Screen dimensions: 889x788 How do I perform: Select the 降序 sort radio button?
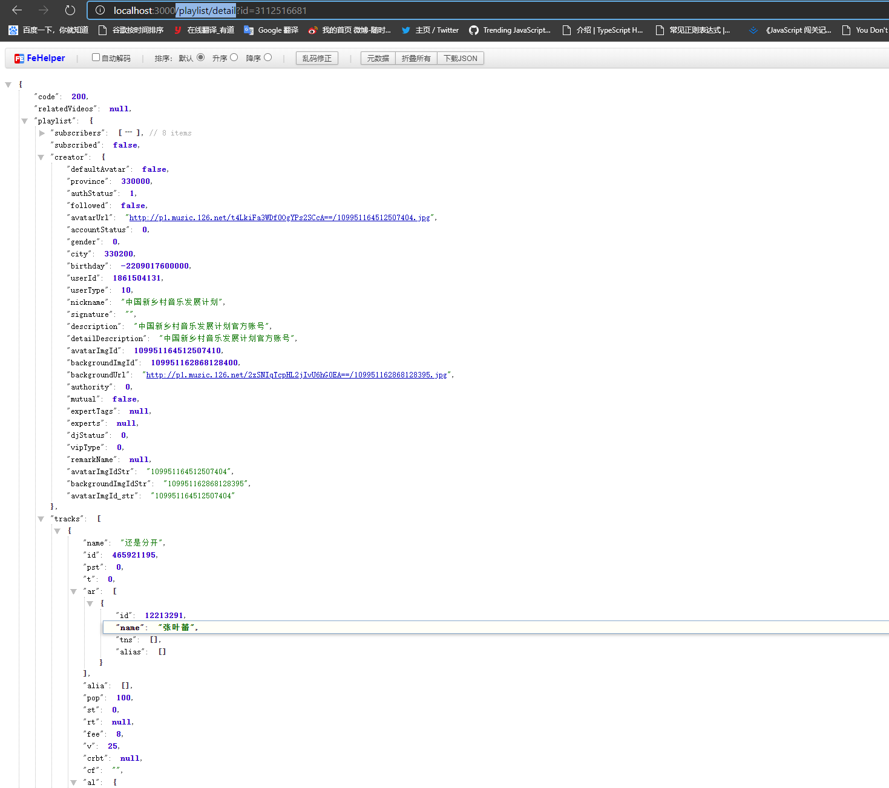(x=267, y=57)
